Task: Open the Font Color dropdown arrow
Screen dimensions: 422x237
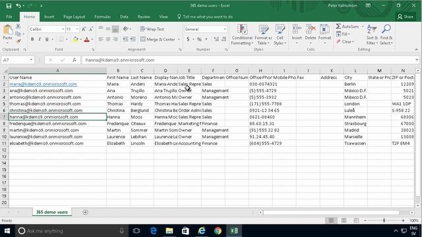Action: click(x=92, y=39)
